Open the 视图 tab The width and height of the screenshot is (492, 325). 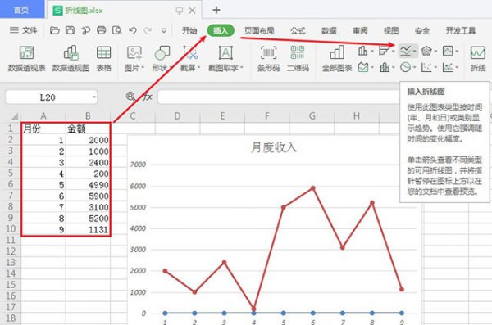pyautogui.click(x=391, y=31)
